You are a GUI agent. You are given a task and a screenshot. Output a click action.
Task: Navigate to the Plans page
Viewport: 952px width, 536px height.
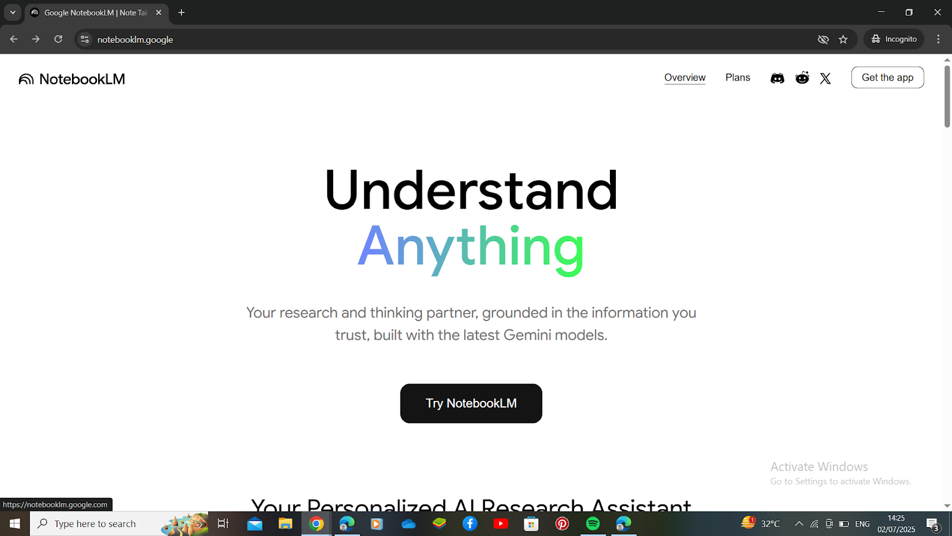tap(737, 77)
